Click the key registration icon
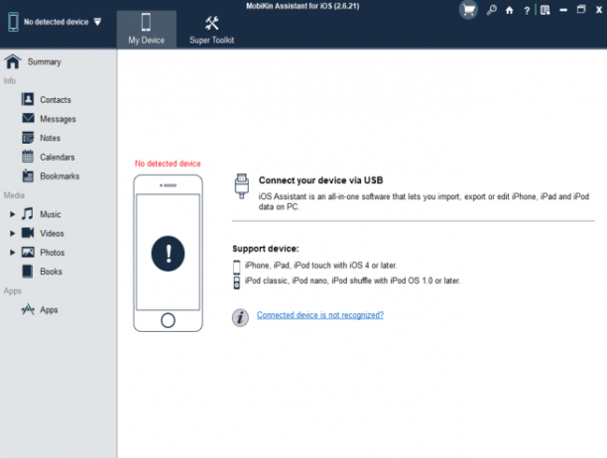 click(492, 10)
